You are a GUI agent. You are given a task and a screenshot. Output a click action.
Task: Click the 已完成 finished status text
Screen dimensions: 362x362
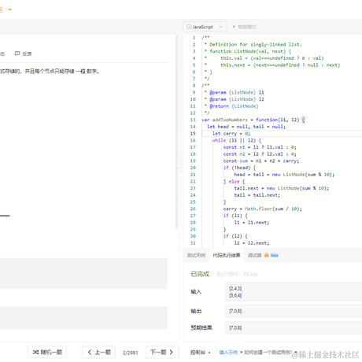pyautogui.click(x=200, y=274)
